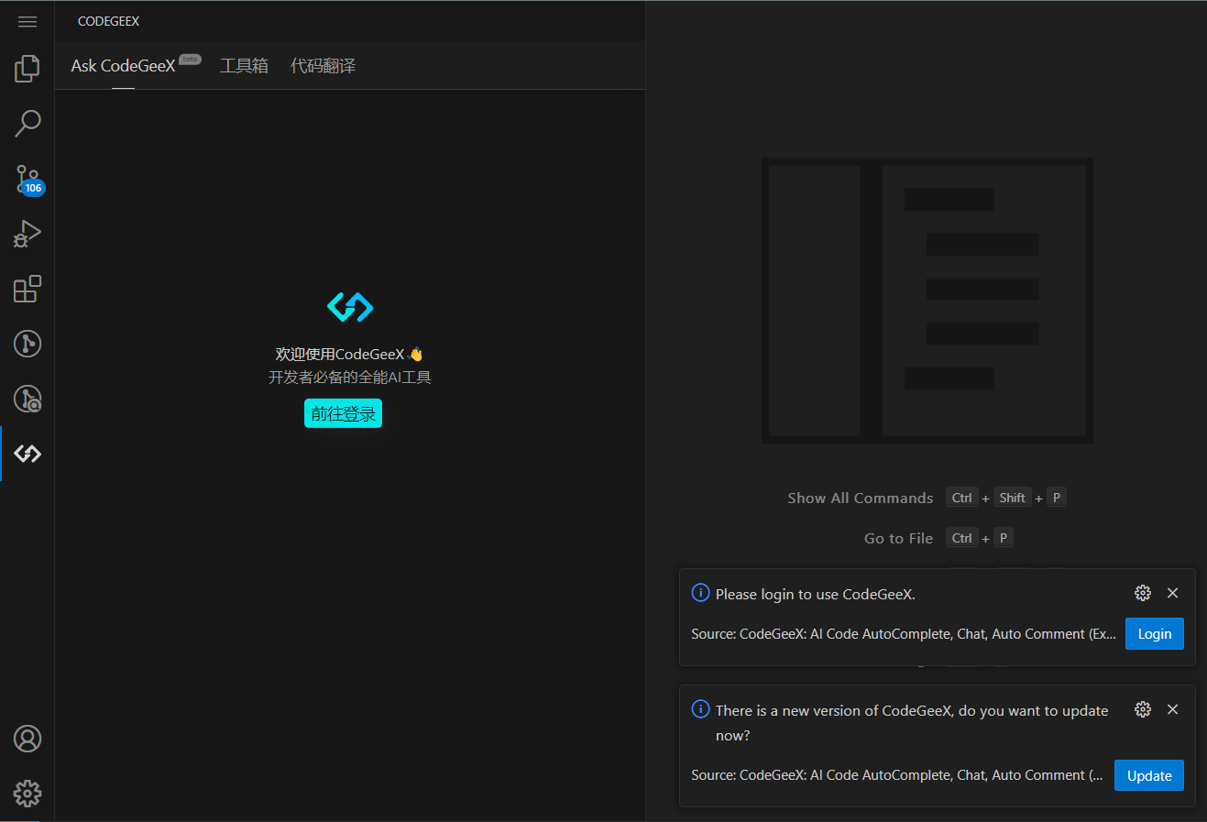This screenshot has width=1207, height=822.
Task: Click the 'Please login to use CodeGeeX.' message
Action: (816, 594)
